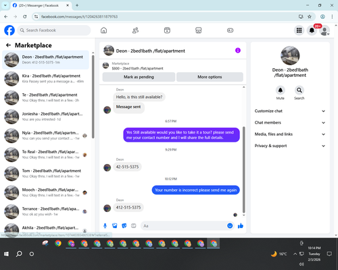Go back in browser history
This screenshot has width=338, height=270.
[6, 17]
